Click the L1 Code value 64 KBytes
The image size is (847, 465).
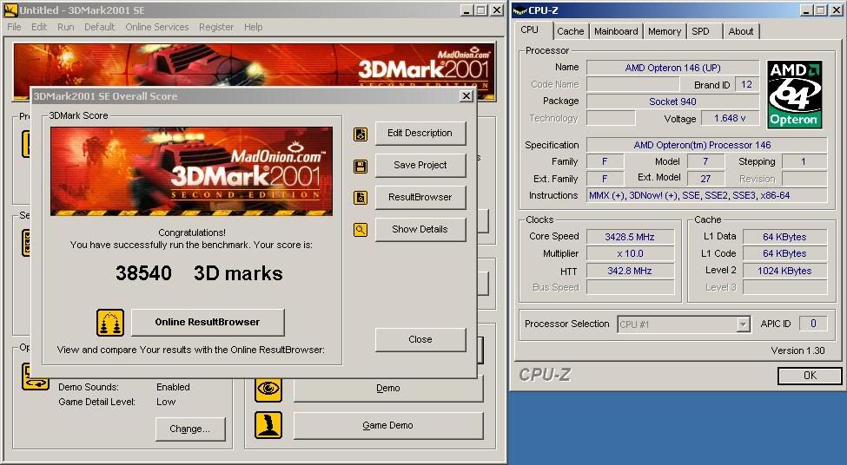(784, 253)
